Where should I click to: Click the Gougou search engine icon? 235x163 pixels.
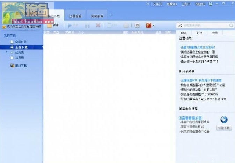pos(180,26)
